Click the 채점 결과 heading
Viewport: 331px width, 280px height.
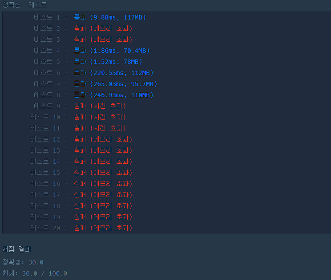click(16, 249)
